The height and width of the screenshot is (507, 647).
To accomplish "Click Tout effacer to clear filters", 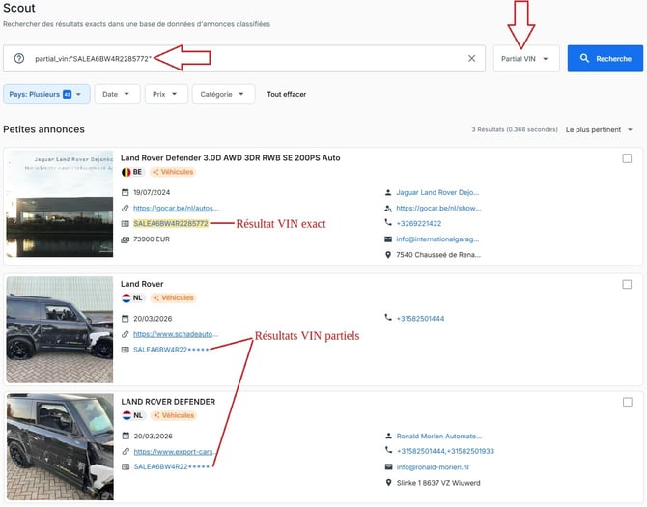I will coord(287,94).
